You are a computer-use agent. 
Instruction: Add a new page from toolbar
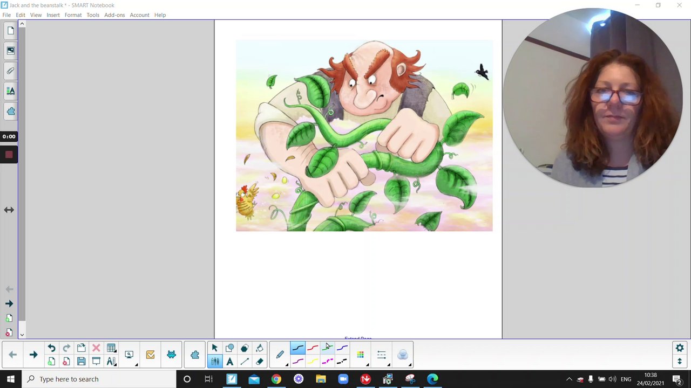point(51,362)
